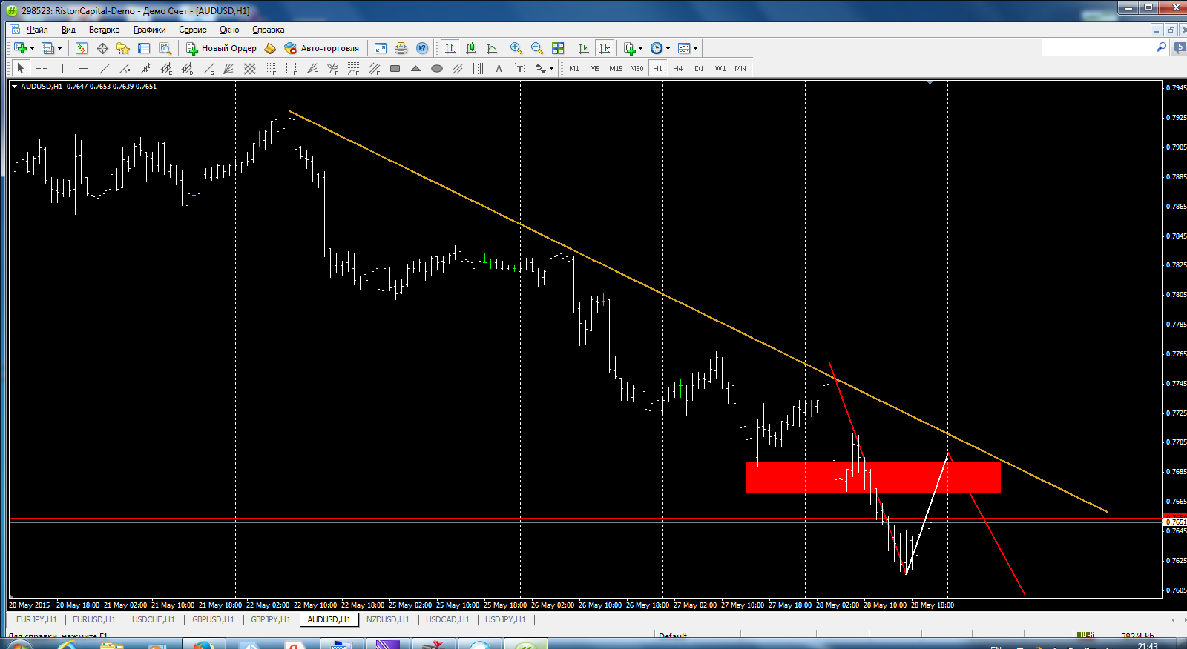Draw a vertical line on the chart
This screenshot has width=1187, height=649.
click(63, 69)
